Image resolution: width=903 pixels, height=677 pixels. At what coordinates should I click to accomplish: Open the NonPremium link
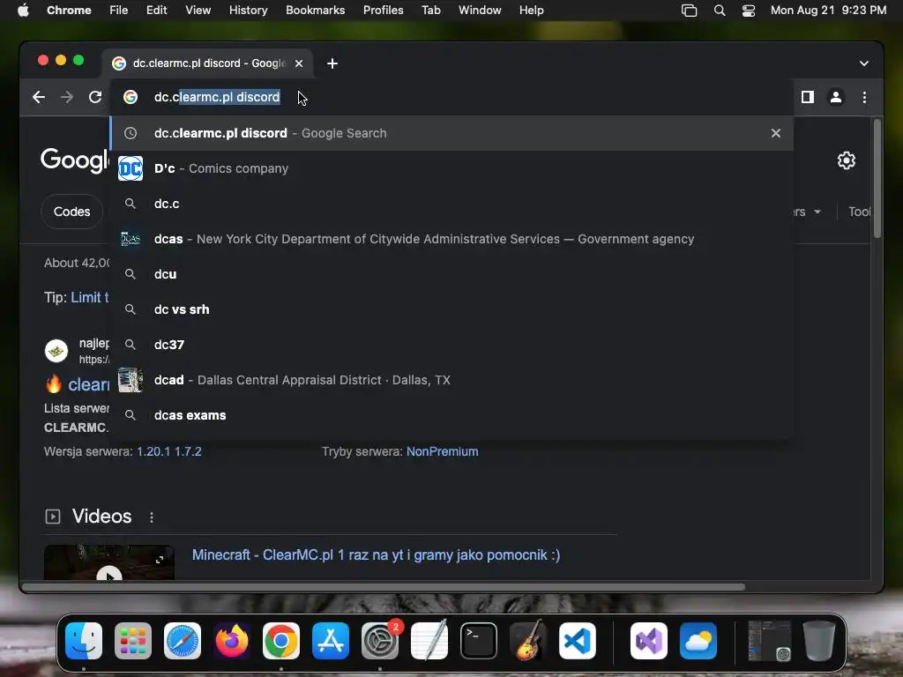443,451
